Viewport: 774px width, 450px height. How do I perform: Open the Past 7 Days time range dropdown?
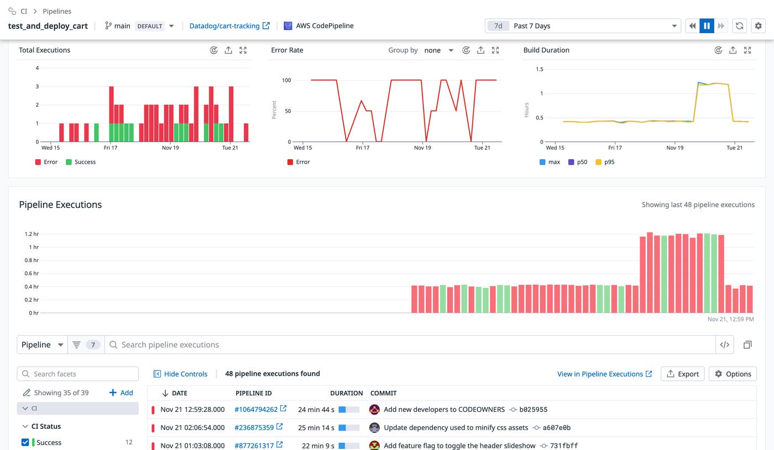[x=583, y=25]
